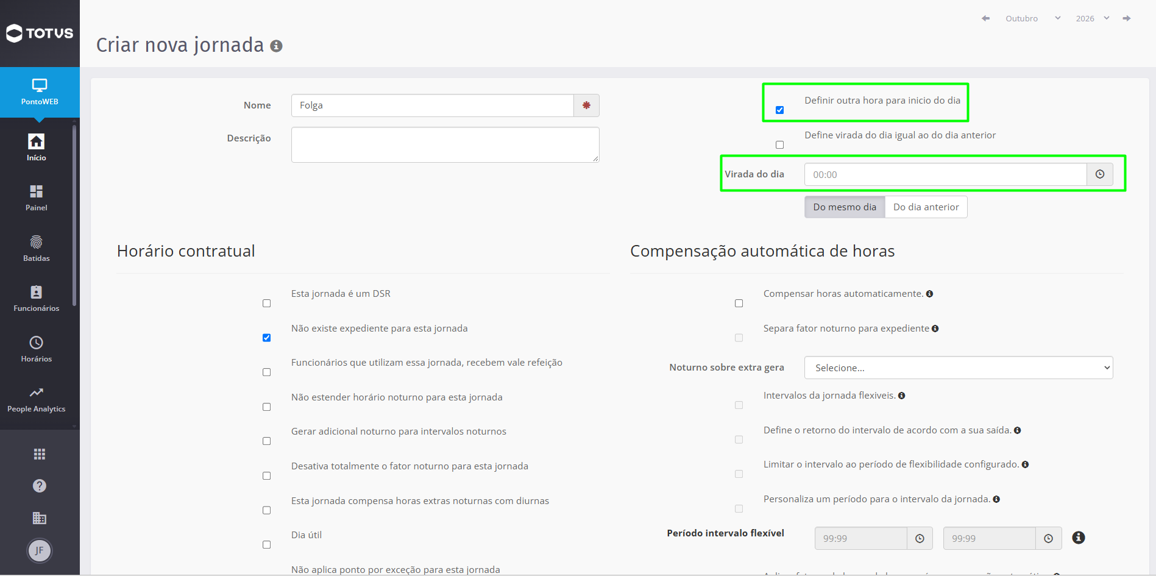
Task: Open the 2026 year dropdown
Action: [1093, 18]
